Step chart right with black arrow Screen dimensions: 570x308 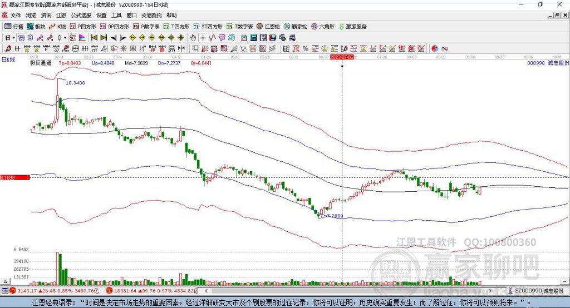(x=123, y=38)
